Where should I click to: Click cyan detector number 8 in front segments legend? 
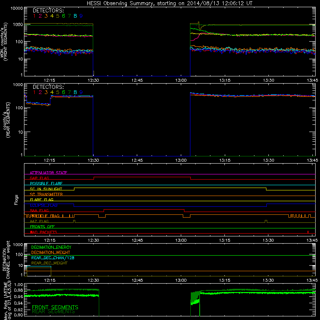click(75, 16)
